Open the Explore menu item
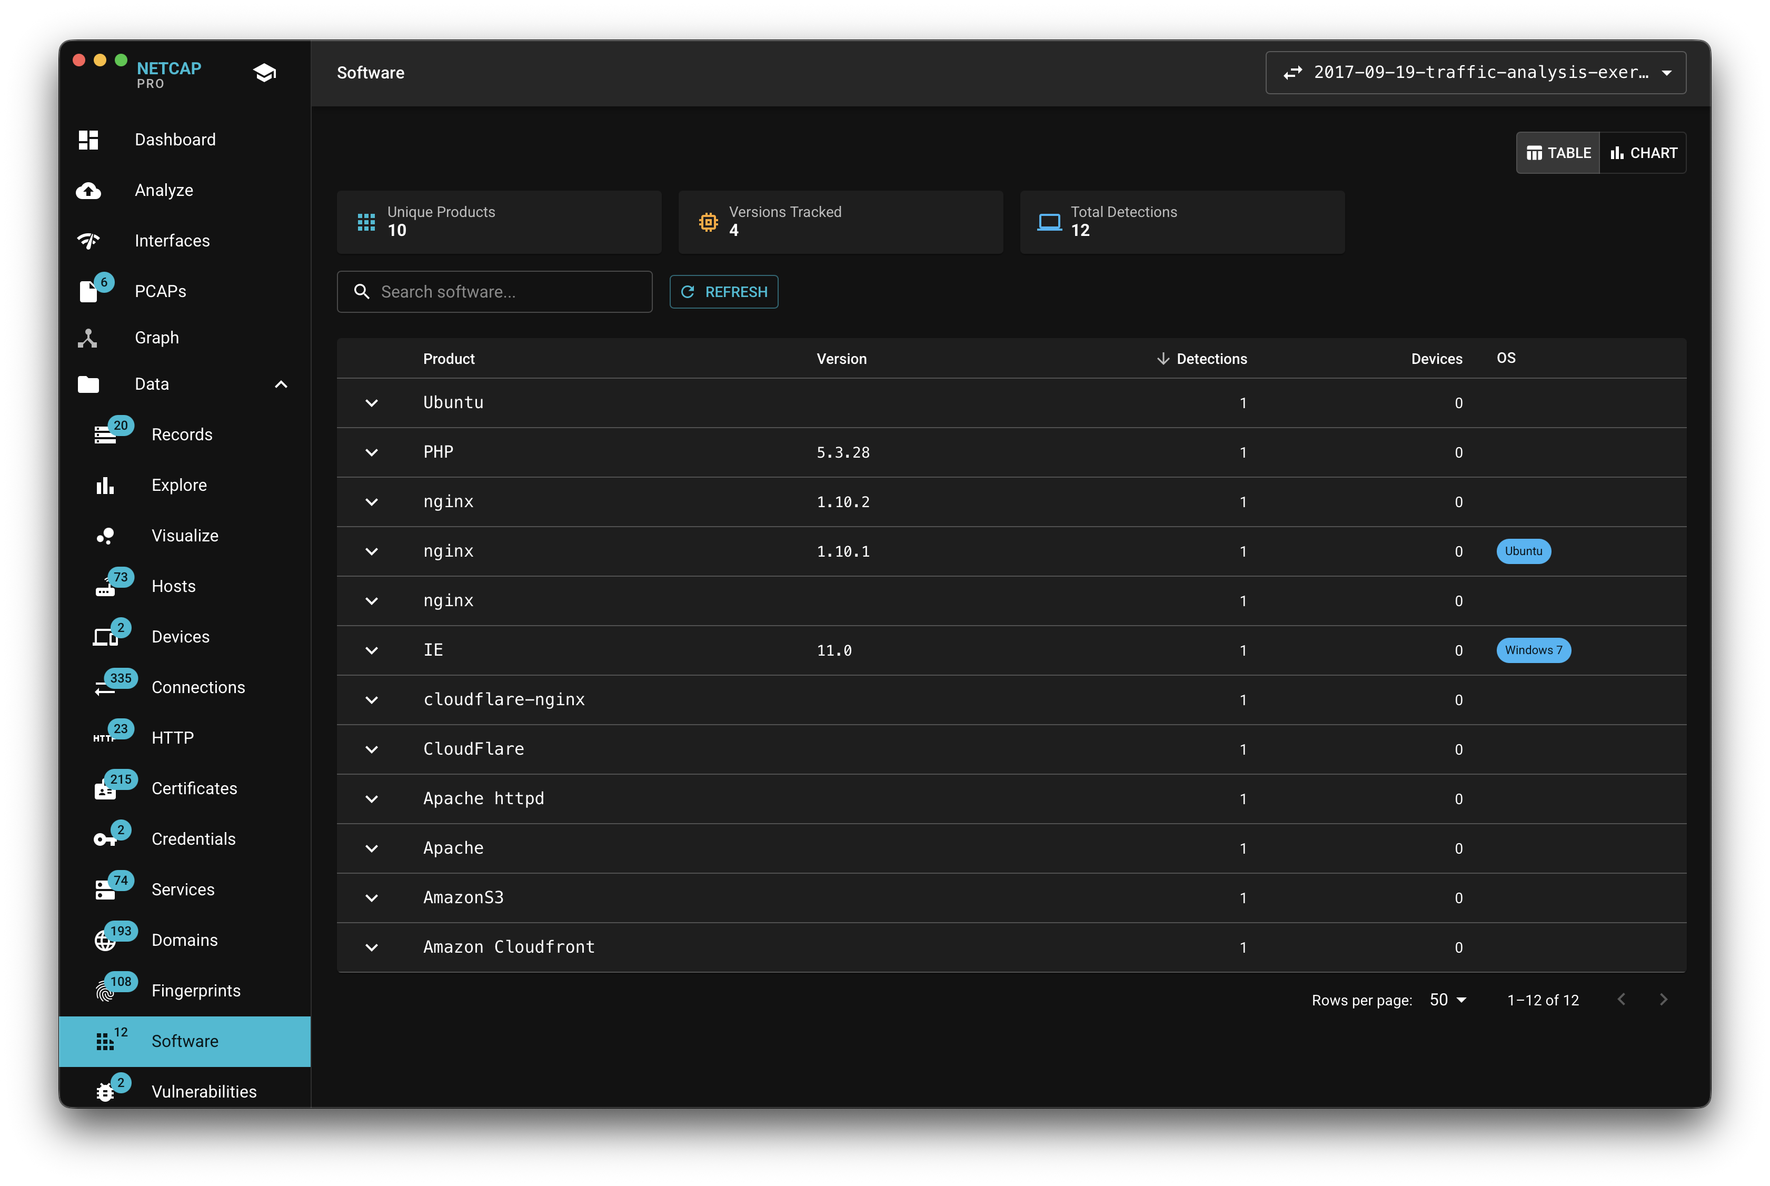The width and height of the screenshot is (1770, 1186). click(185, 485)
